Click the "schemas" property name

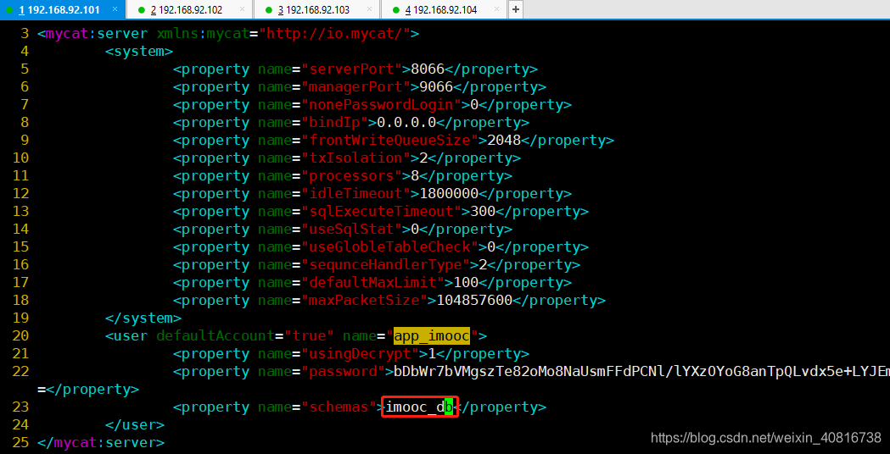pos(339,407)
